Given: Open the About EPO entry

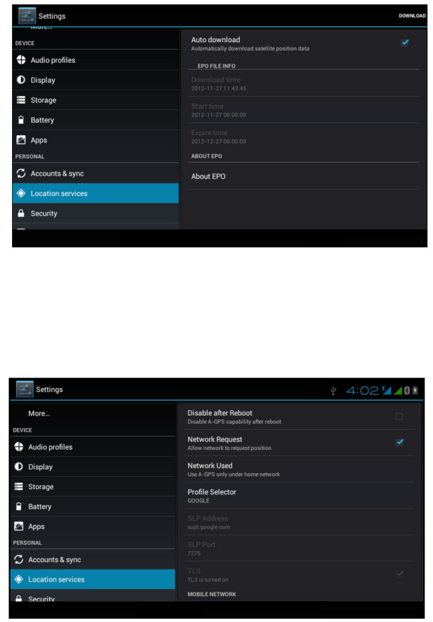Looking at the screenshot, I should (x=304, y=176).
